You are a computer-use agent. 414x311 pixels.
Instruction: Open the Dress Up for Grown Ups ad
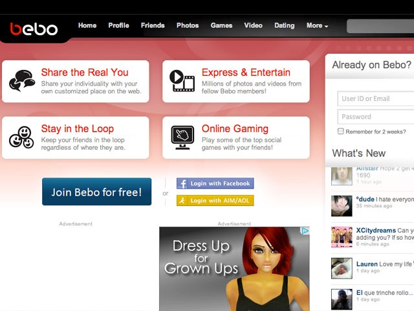tap(234, 269)
